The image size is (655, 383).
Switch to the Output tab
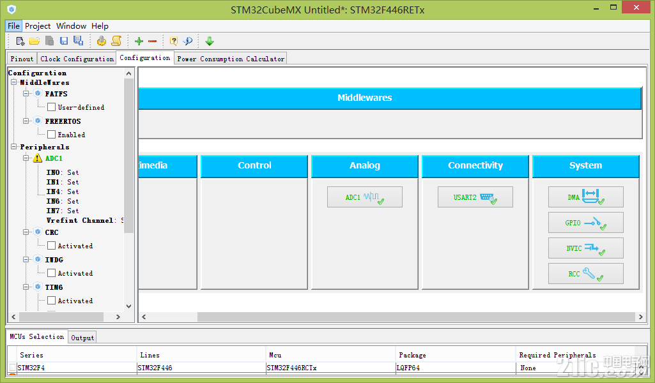coord(82,338)
